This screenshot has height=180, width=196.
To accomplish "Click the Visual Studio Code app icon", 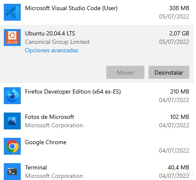I will point(12,12).
